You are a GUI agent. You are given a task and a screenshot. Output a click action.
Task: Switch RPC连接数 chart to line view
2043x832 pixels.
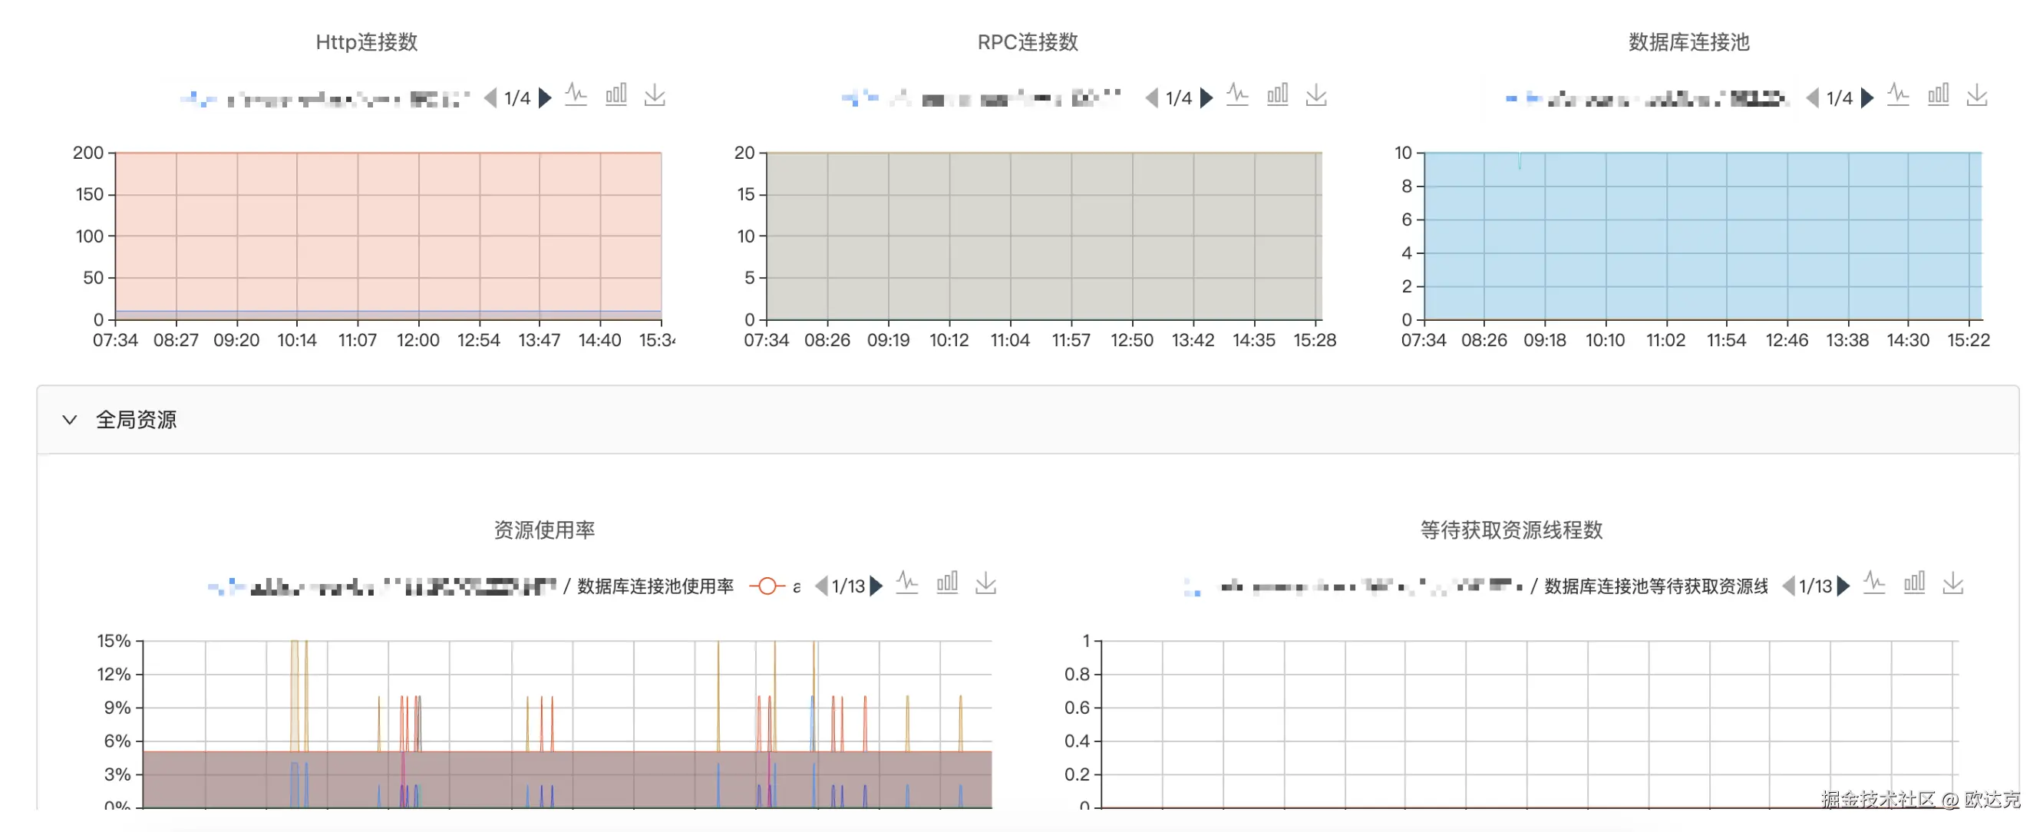(x=1237, y=95)
